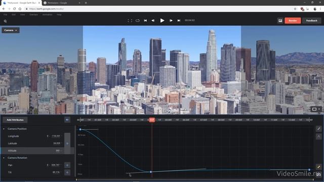Viewport: 324px width, 182px height.
Task: Open the Help menu
Action: pyautogui.click(x=59, y=15)
